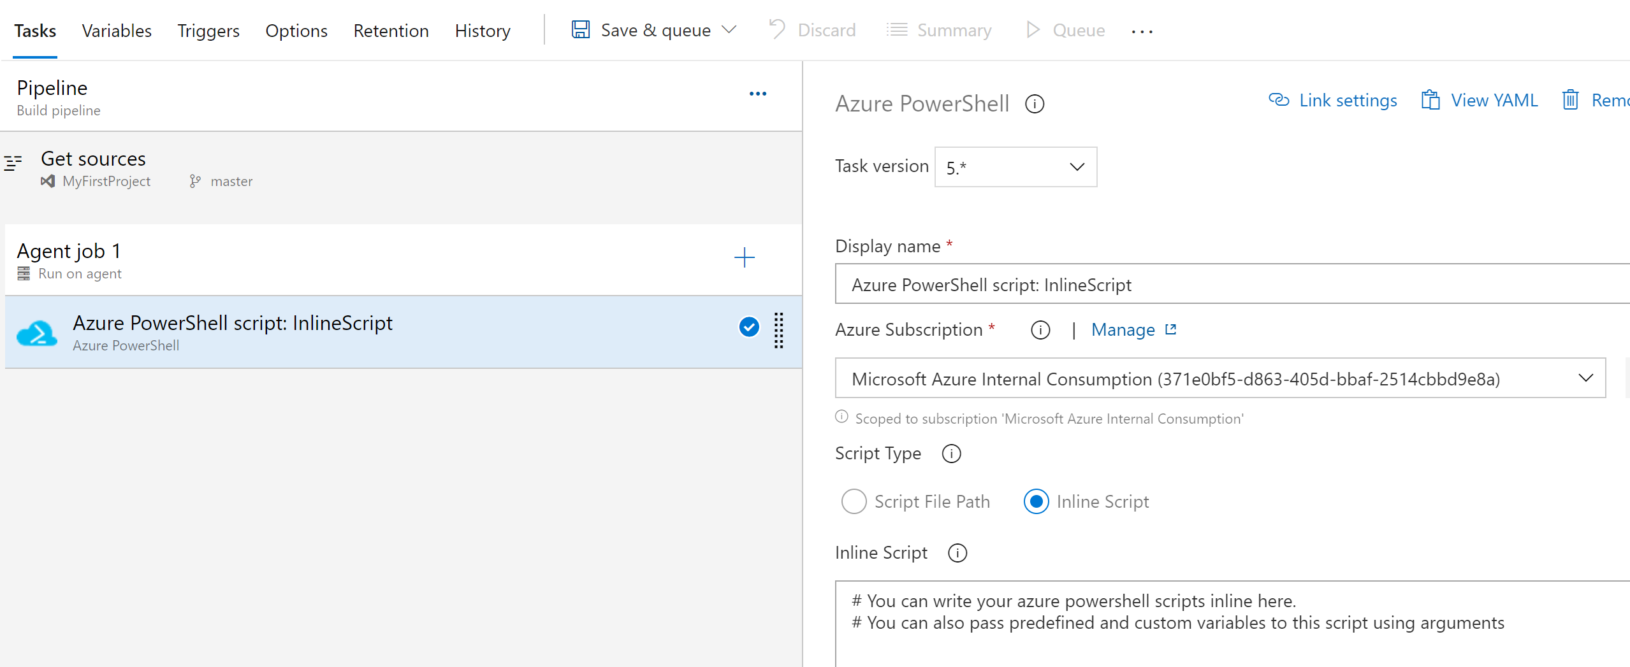Click the Inline Script info icon
Image resolution: width=1630 pixels, height=667 pixels.
[957, 553]
